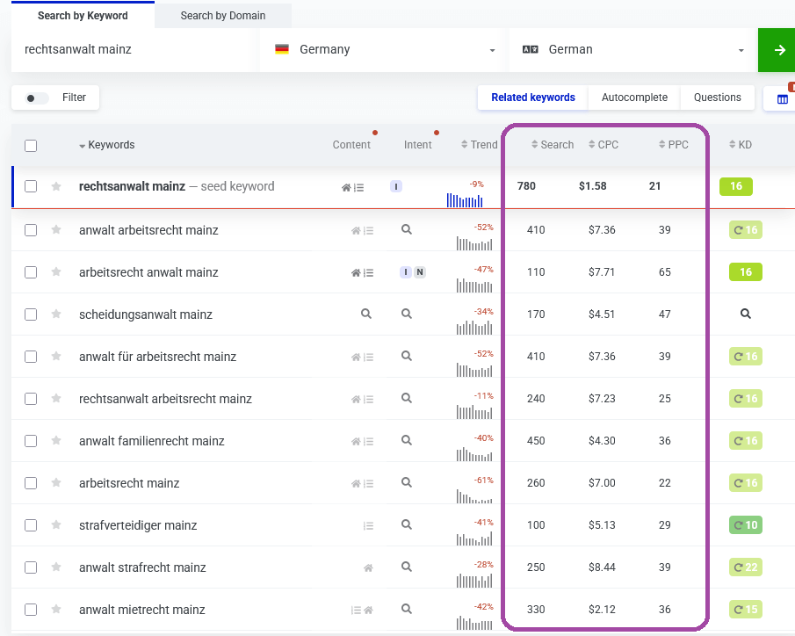Star rechtsanwalt arbeitsrecht mainz keyword
Viewport: 795px width, 636px height.
tap(56, 398)
